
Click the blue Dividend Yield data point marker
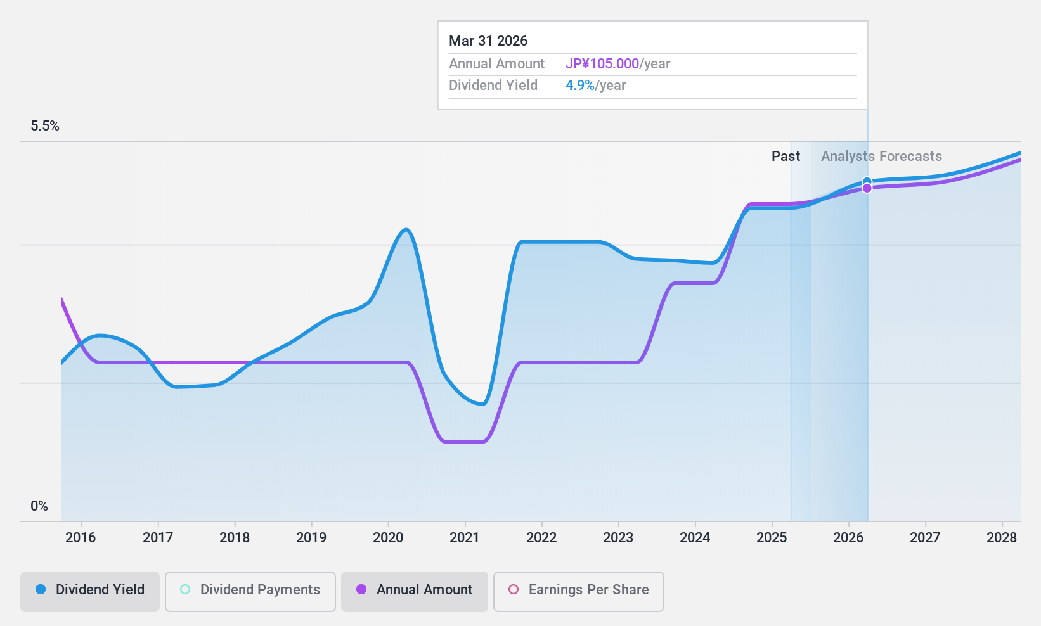pyautogui.click(x=867, y=182)
